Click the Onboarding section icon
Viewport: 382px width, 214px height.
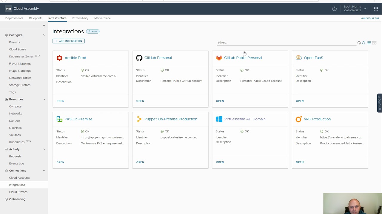(6, 199)
